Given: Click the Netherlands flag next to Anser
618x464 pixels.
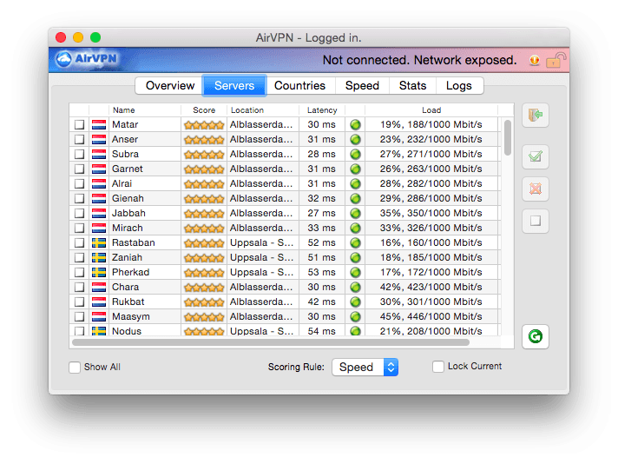Looking at the screenshot, I should tap(99, 139).
